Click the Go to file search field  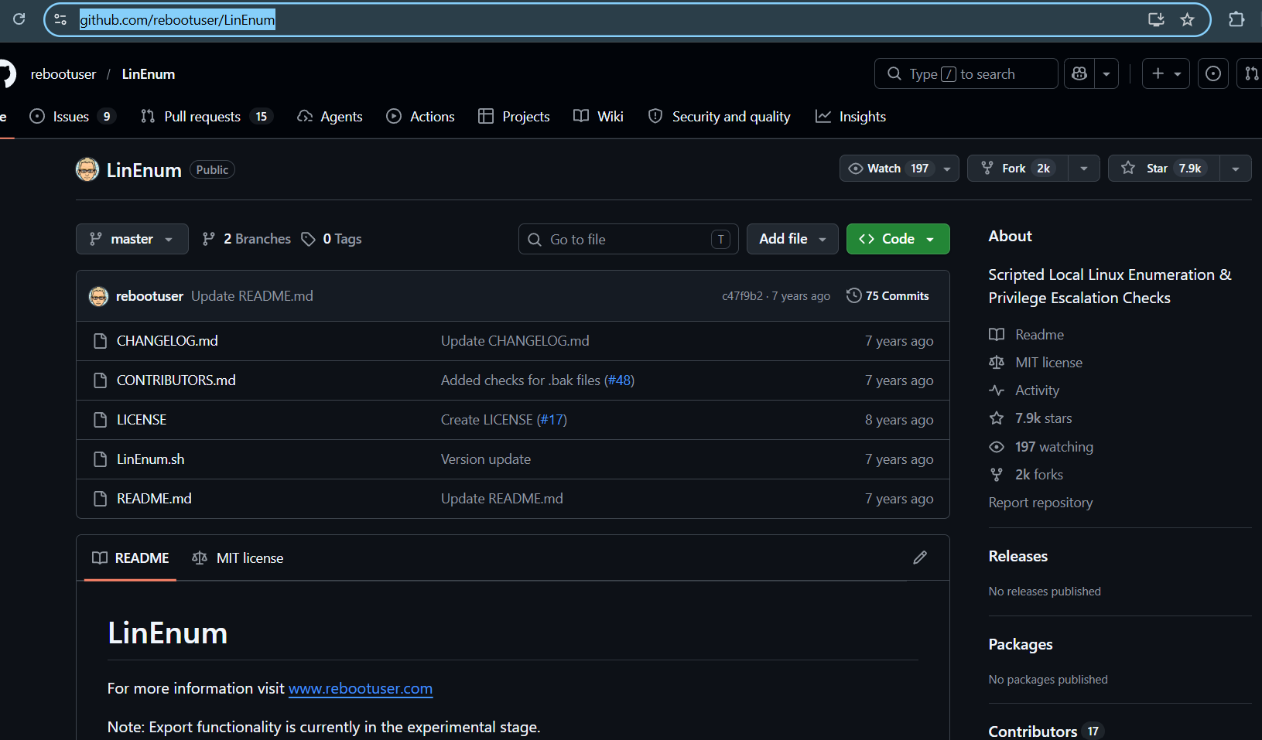[x=628, y=239]
